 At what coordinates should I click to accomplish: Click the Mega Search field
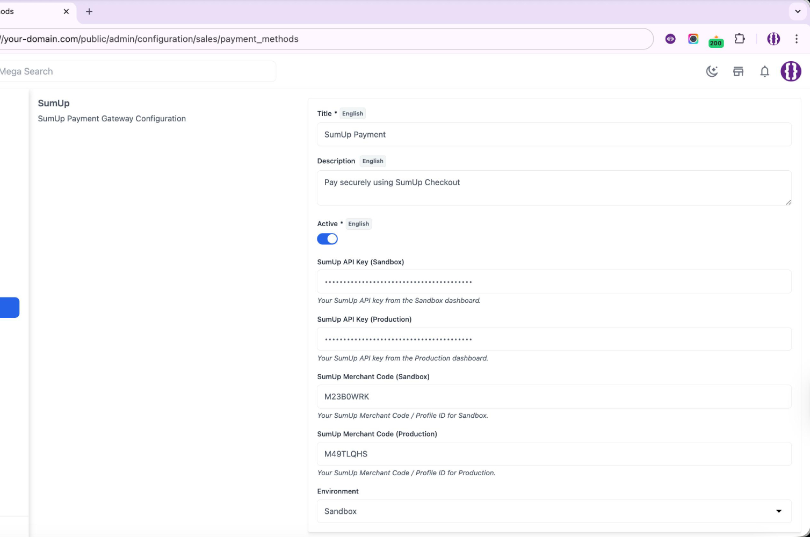(x=137, y=71)
